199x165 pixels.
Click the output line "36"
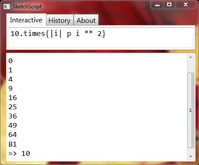tap(13, 116)
